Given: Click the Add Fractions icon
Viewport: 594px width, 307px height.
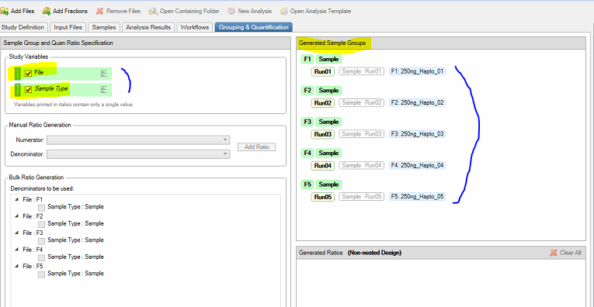Looking at the screenshot, I should 47,11.
